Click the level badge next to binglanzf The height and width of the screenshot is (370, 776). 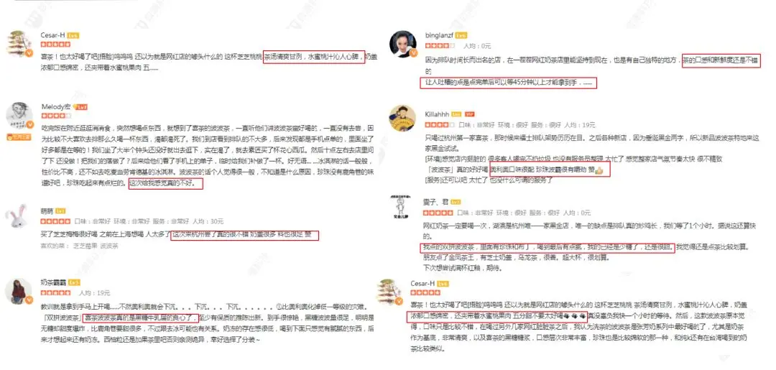[x=461, y=36]
